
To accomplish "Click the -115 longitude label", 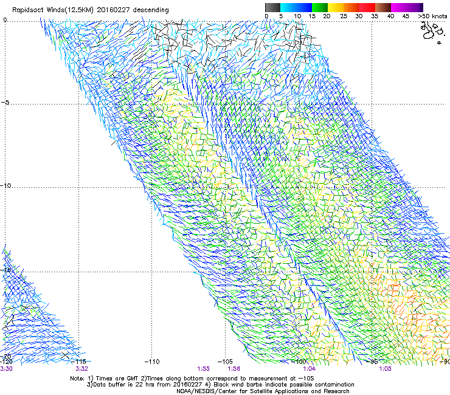I will point(78,362).
